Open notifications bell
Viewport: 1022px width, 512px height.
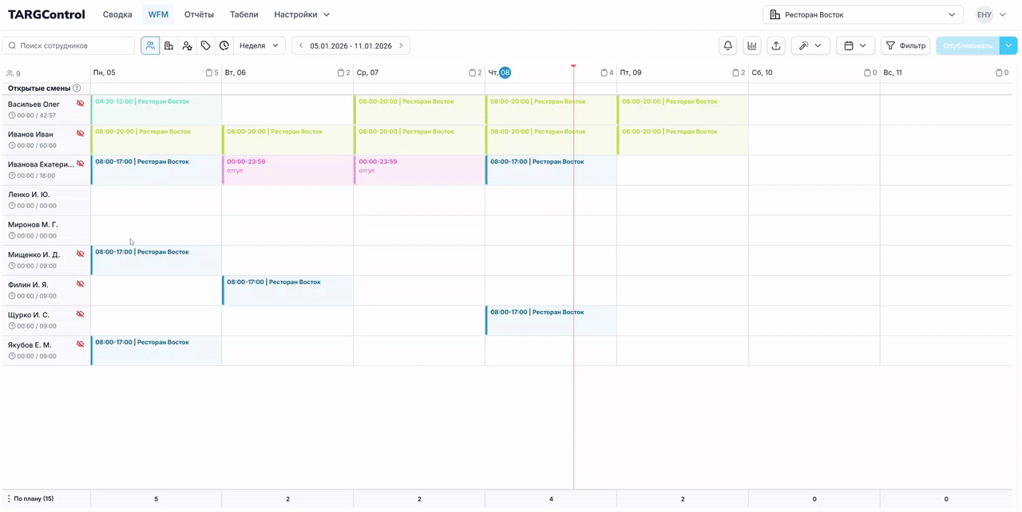(x=727, y=45)
